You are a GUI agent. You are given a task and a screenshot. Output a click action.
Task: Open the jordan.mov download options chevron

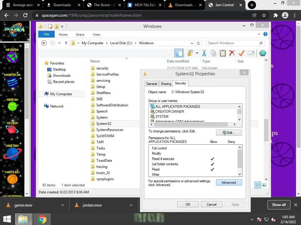(x=131, y=205)
